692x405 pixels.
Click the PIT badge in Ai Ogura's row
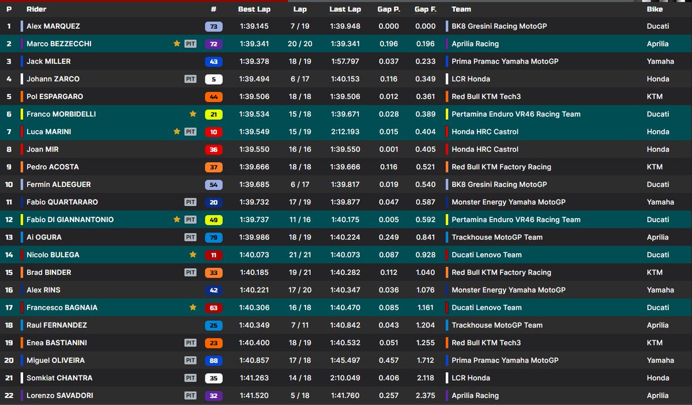(x=190, y=237)
